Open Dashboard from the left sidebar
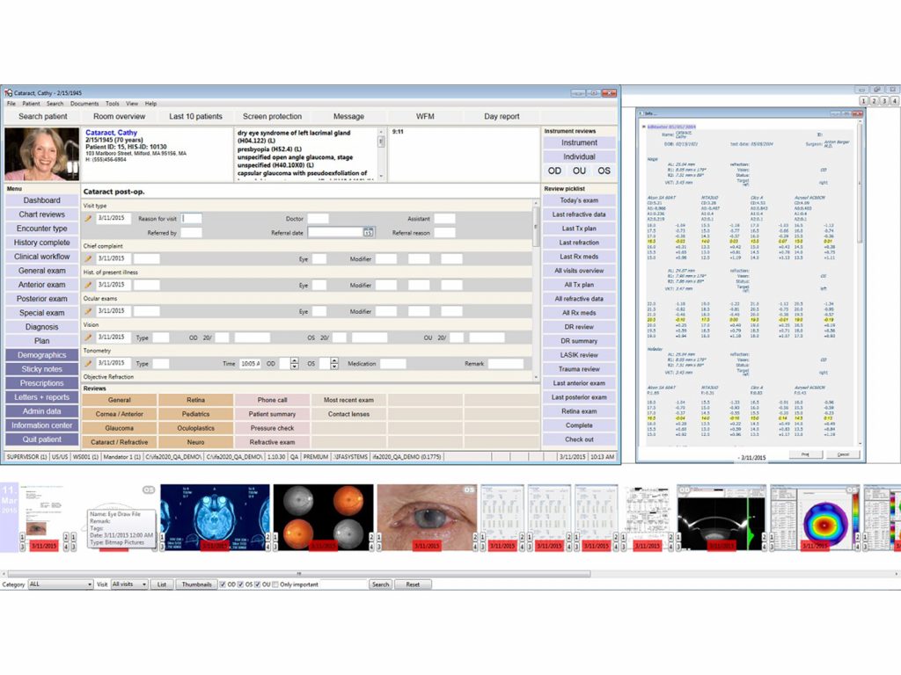The image size is (901, 675). coord(40,200)
